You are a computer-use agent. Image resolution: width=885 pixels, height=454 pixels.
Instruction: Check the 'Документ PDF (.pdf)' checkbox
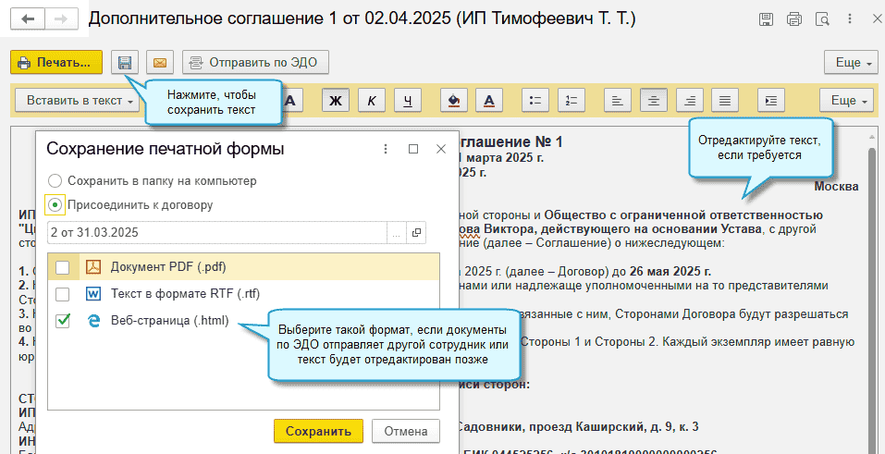(x=62, y=268)
